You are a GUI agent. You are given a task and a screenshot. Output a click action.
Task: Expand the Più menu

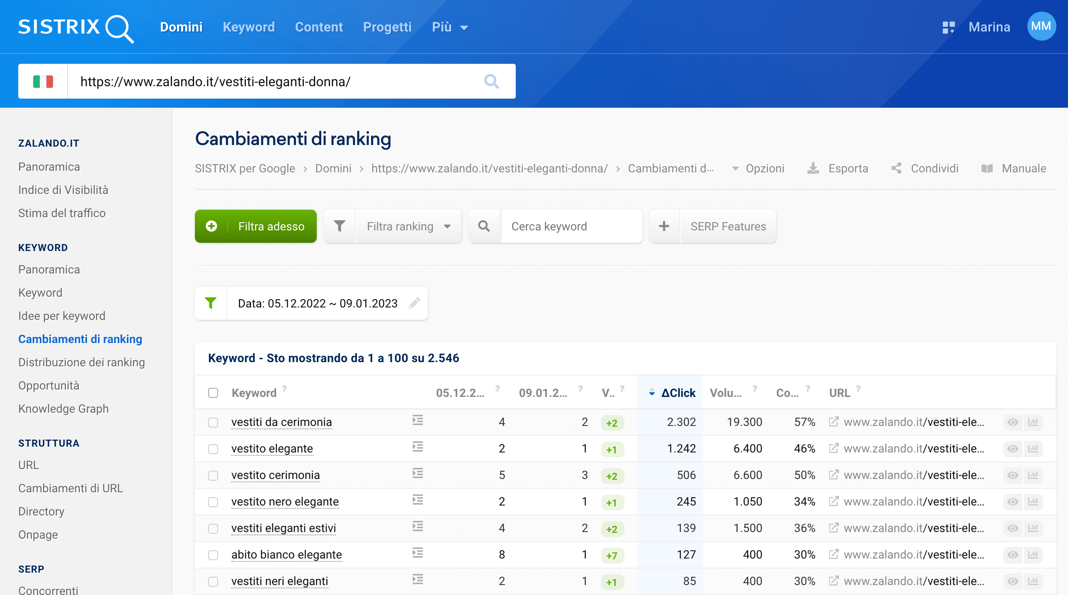[450, 27]
